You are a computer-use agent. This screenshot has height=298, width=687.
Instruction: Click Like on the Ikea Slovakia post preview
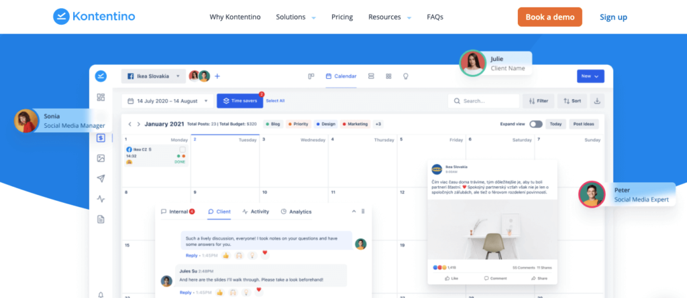452,279
